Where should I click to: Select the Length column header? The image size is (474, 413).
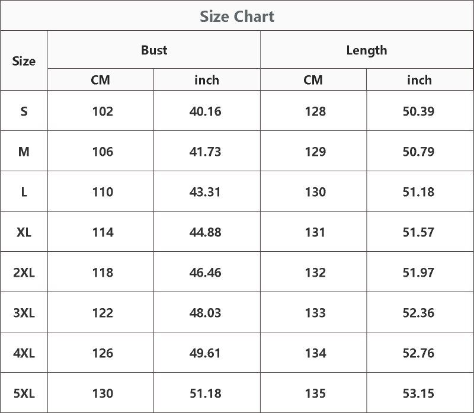pyautogui.click(x=367, y=50)
